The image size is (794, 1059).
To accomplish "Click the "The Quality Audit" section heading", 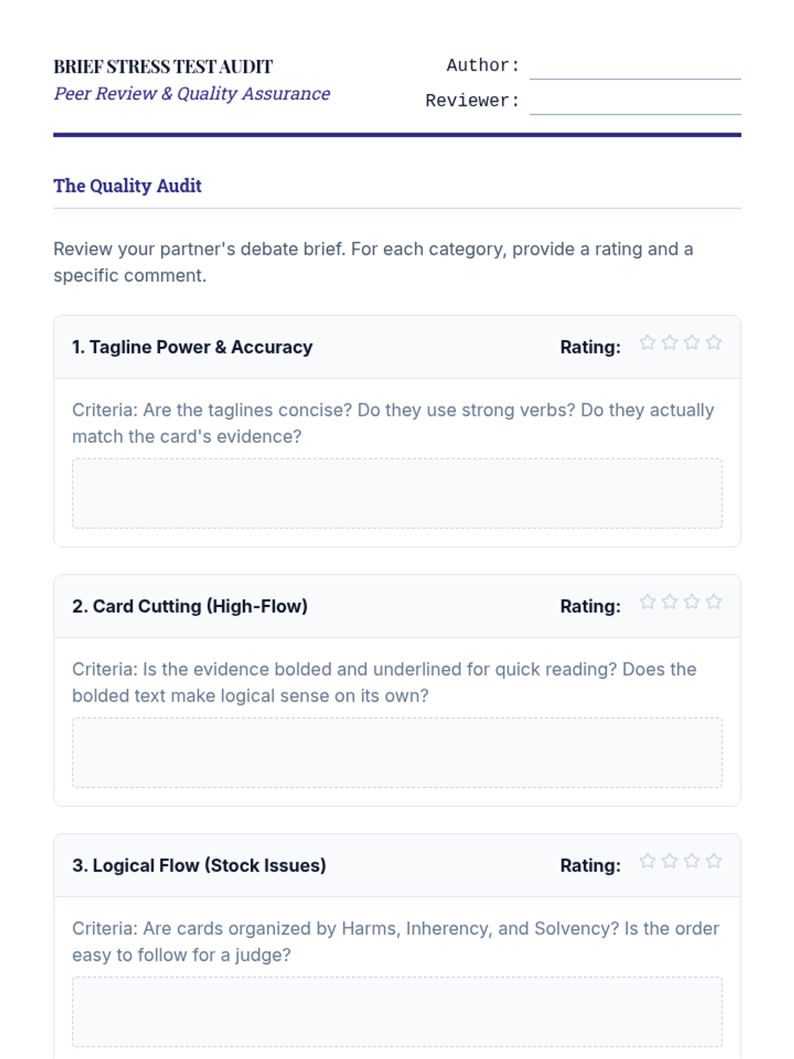I will [128, 186].
